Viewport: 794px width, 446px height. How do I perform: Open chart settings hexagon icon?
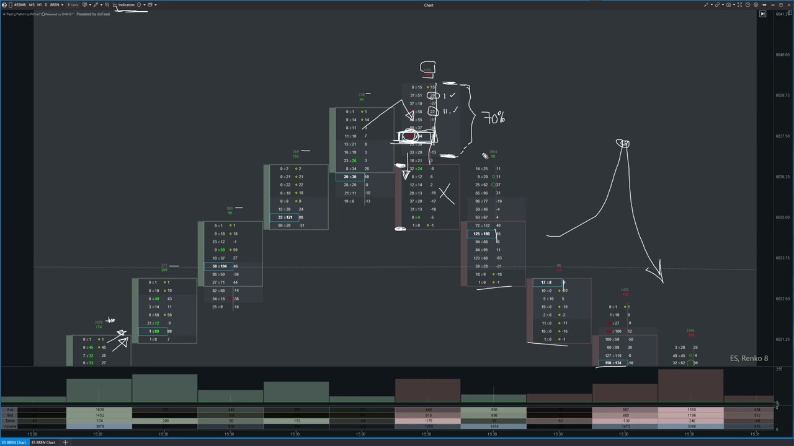pos(756,5)
